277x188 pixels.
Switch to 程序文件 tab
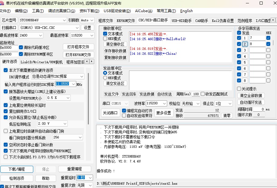pos(106,21)
